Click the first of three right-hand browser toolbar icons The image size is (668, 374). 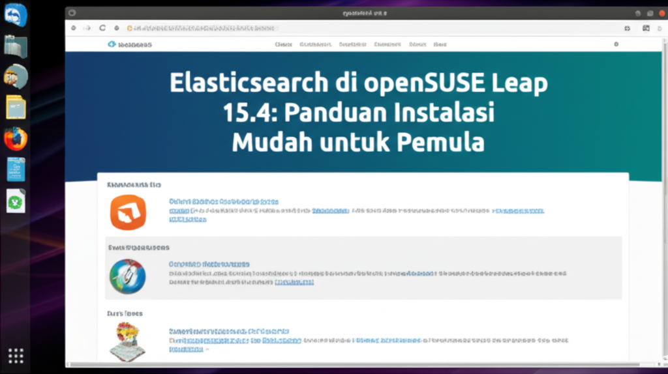(x=627, y=28)
